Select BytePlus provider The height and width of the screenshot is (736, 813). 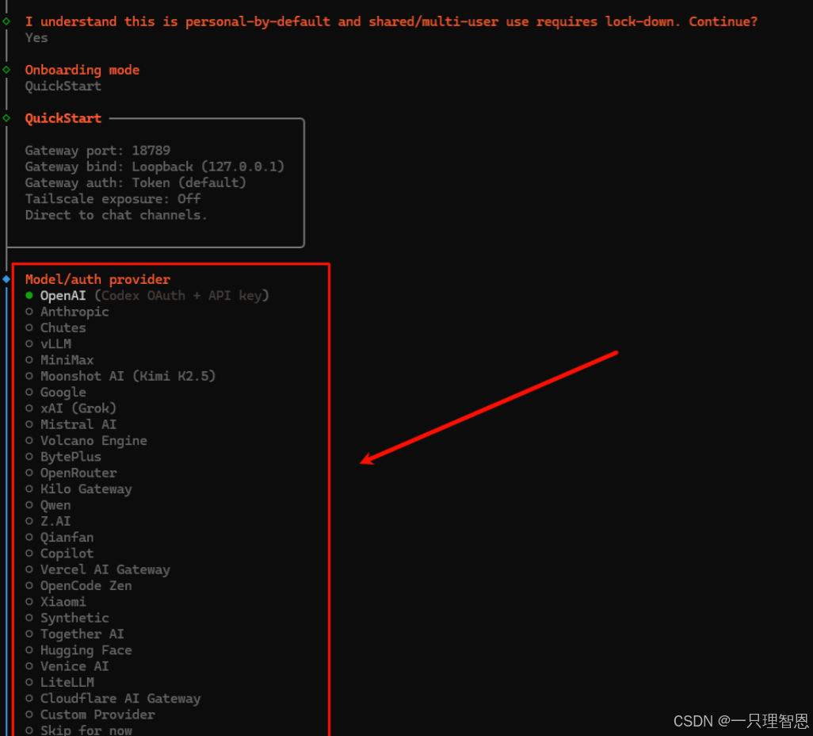point(63,456)
